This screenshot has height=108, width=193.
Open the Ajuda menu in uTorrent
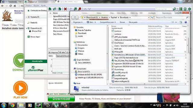43,5
